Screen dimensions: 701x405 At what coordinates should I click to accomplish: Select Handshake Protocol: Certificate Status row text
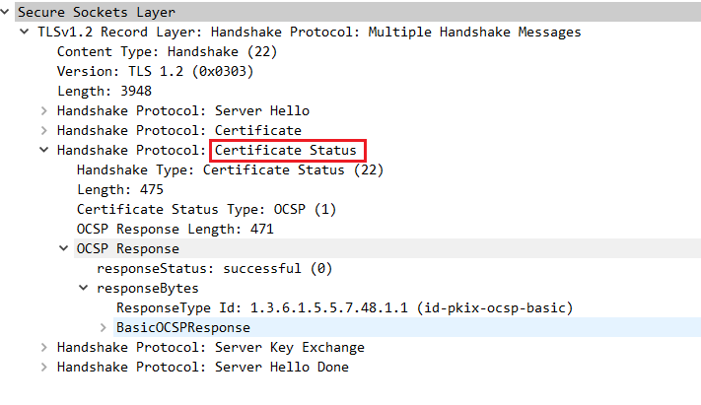pyautogui.click(x=206, y=150)
